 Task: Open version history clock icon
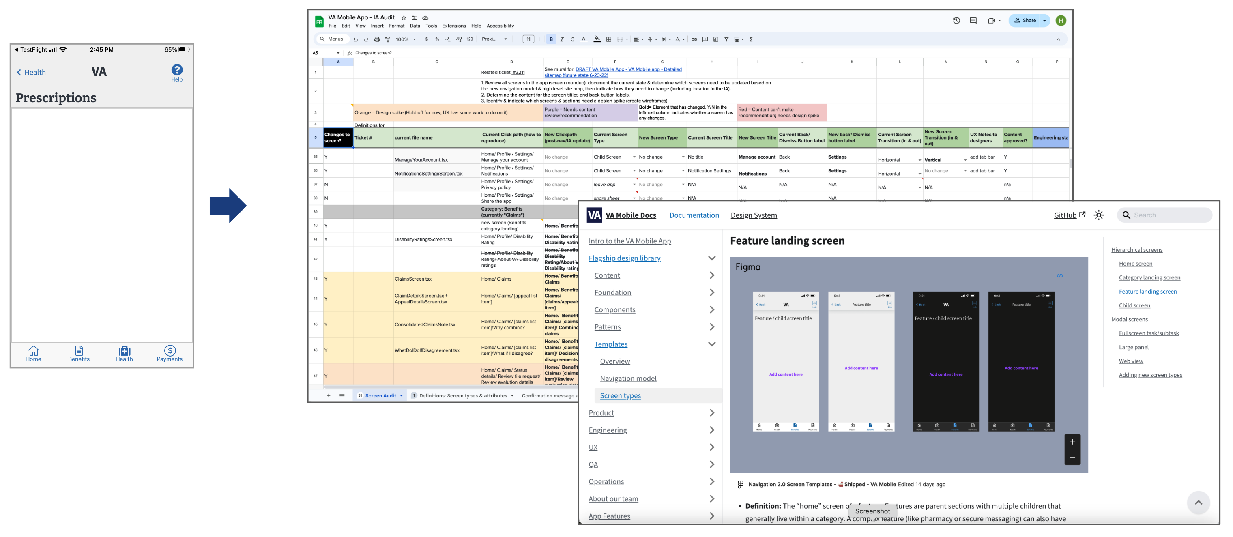click(956, 21)
